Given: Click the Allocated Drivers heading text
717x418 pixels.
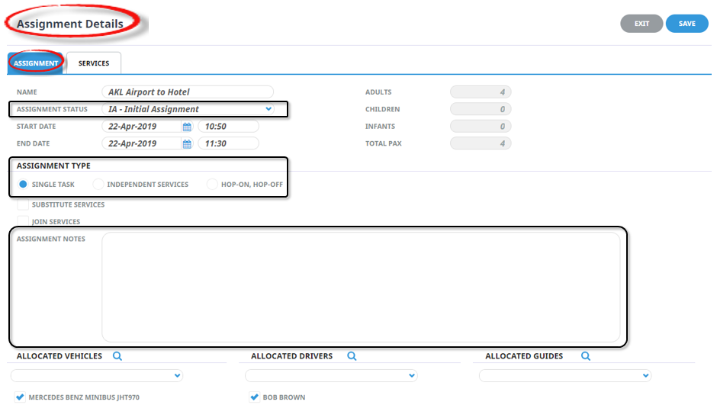Looking at the screenshot, I should tap(291, 356).
